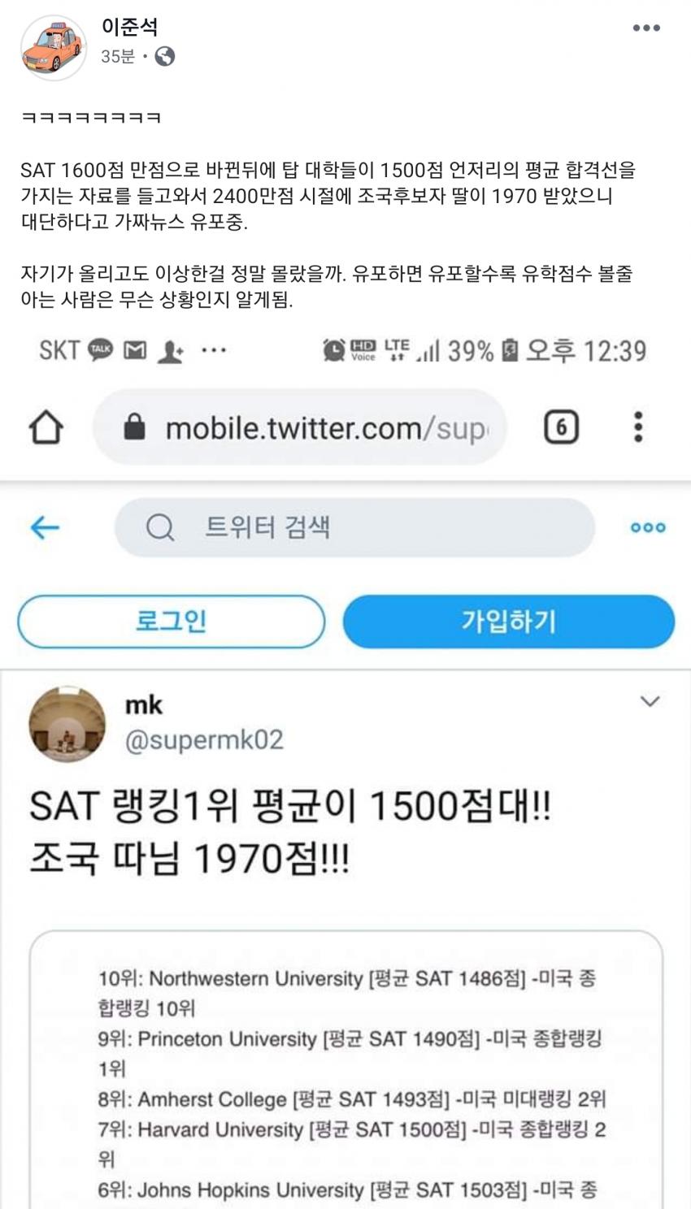Click the globe public visibility icon

164,56
